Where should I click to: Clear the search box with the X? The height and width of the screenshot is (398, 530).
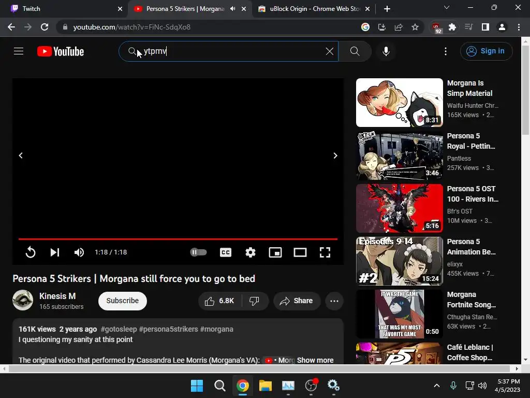click(330, 51)
